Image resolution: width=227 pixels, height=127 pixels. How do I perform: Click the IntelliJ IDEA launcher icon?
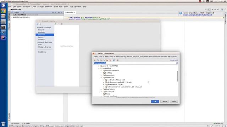click(x=3, y=38)
